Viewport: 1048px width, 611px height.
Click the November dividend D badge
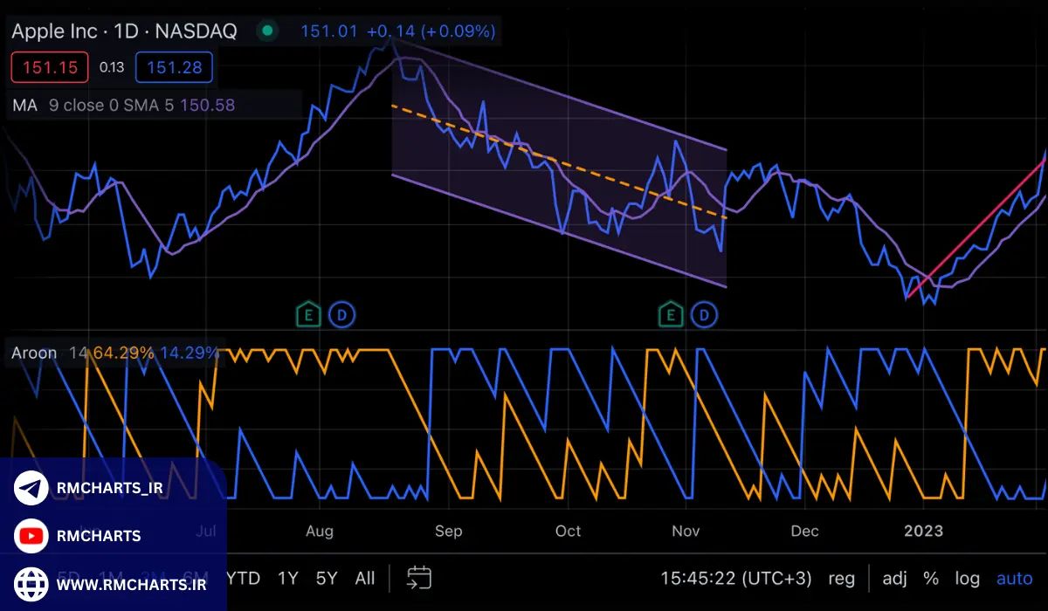pyautogui.click(x=704, y=314)
